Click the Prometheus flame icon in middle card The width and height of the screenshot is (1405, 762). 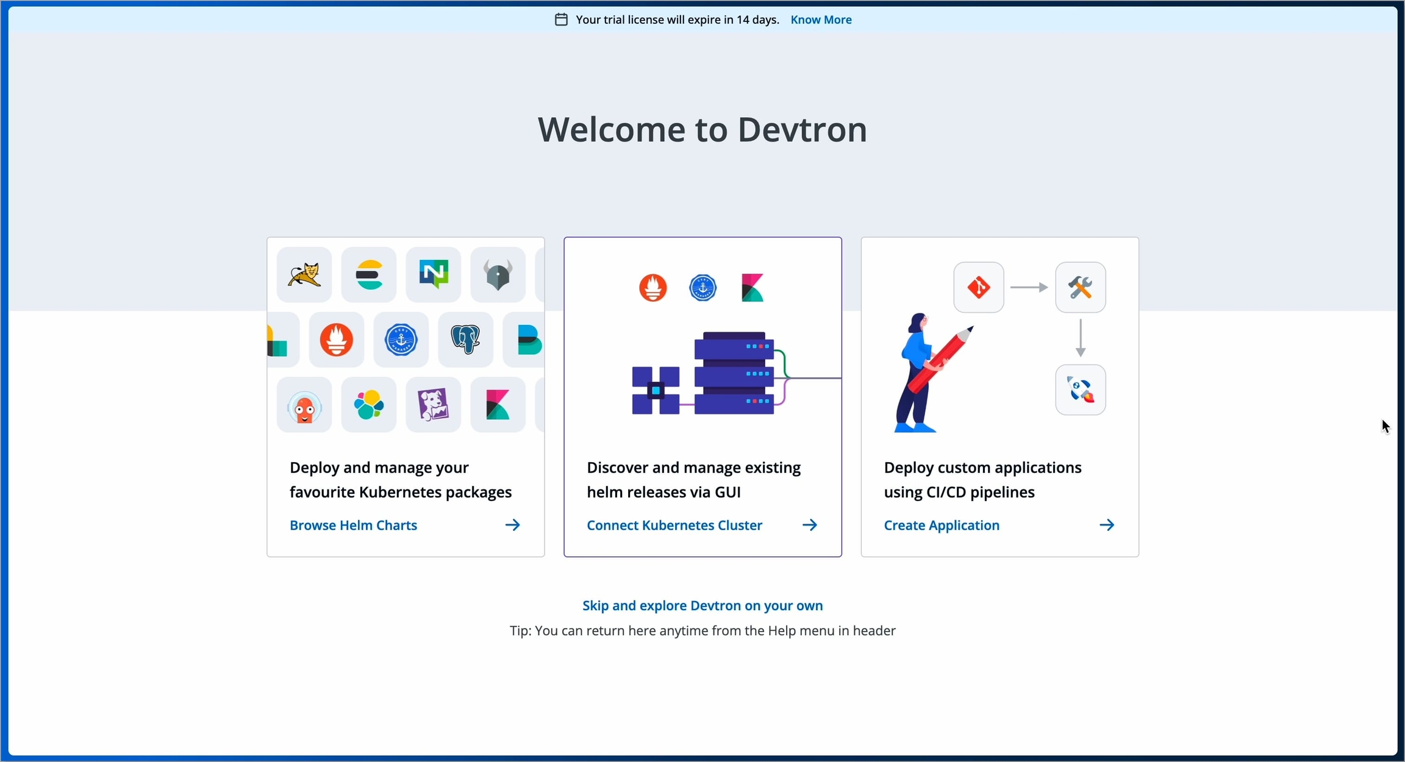653,288
